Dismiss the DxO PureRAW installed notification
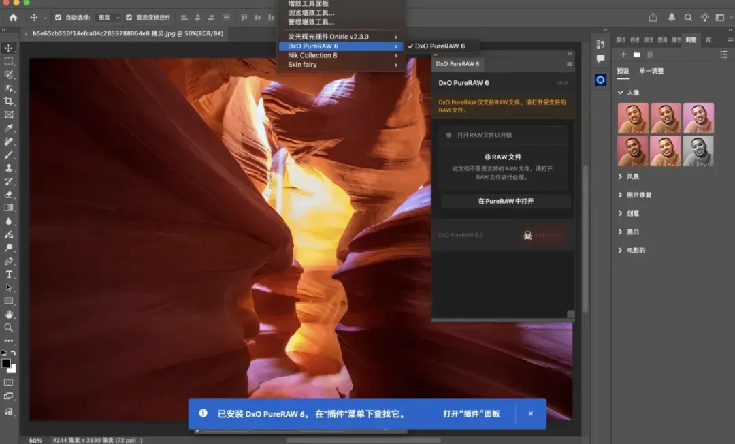 coord(531,413)
